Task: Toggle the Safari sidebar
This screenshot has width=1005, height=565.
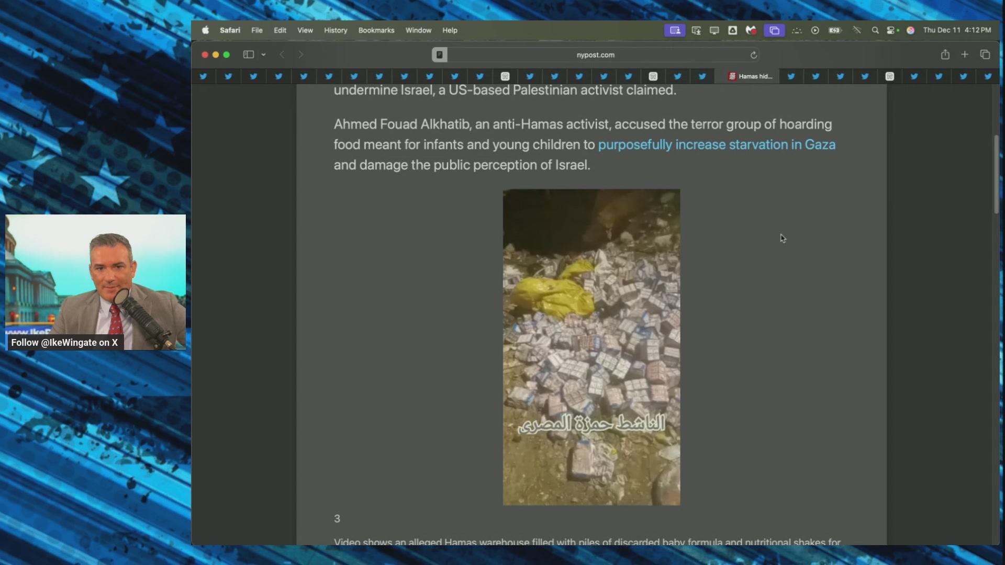Action: tap(249, 54)
